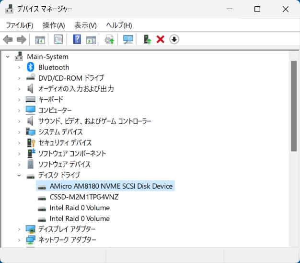The image size is (300, 263).
Task: Click the Device Manager title bar icon
Action: tap(9, 9)
